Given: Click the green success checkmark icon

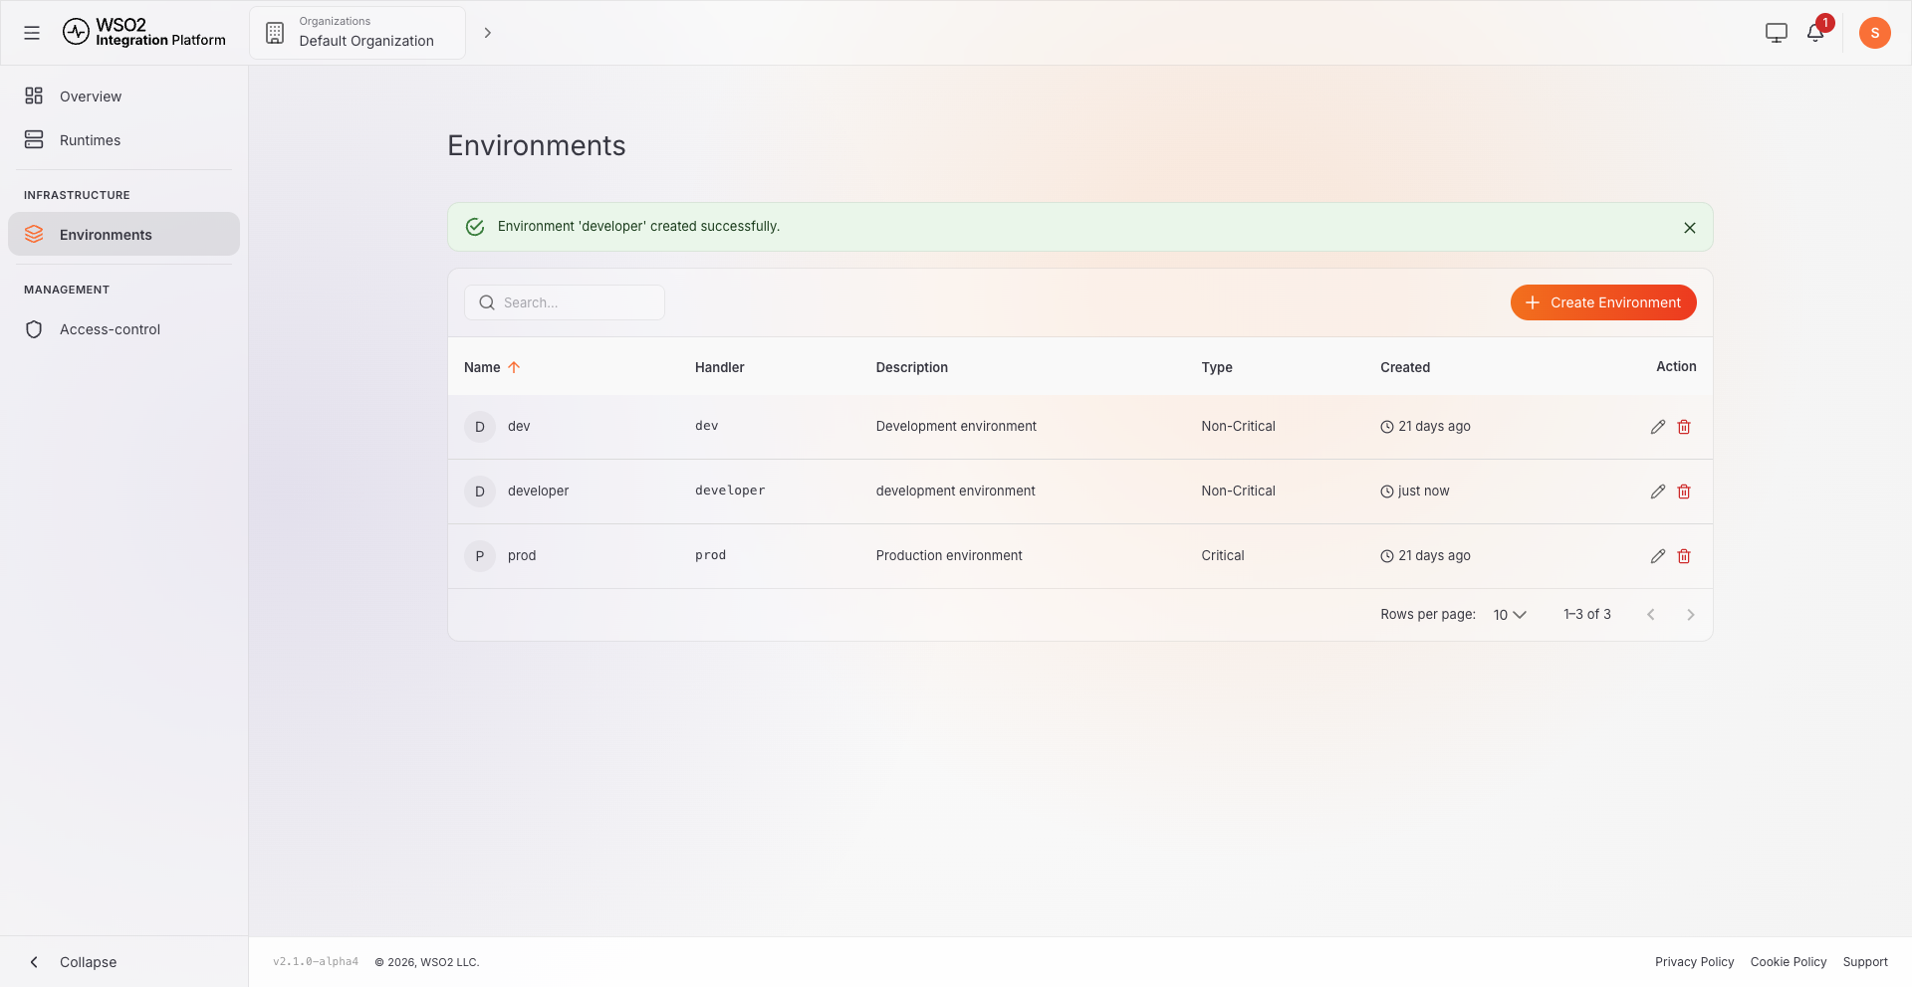Looking at the screenshot, I should [475, 227].
